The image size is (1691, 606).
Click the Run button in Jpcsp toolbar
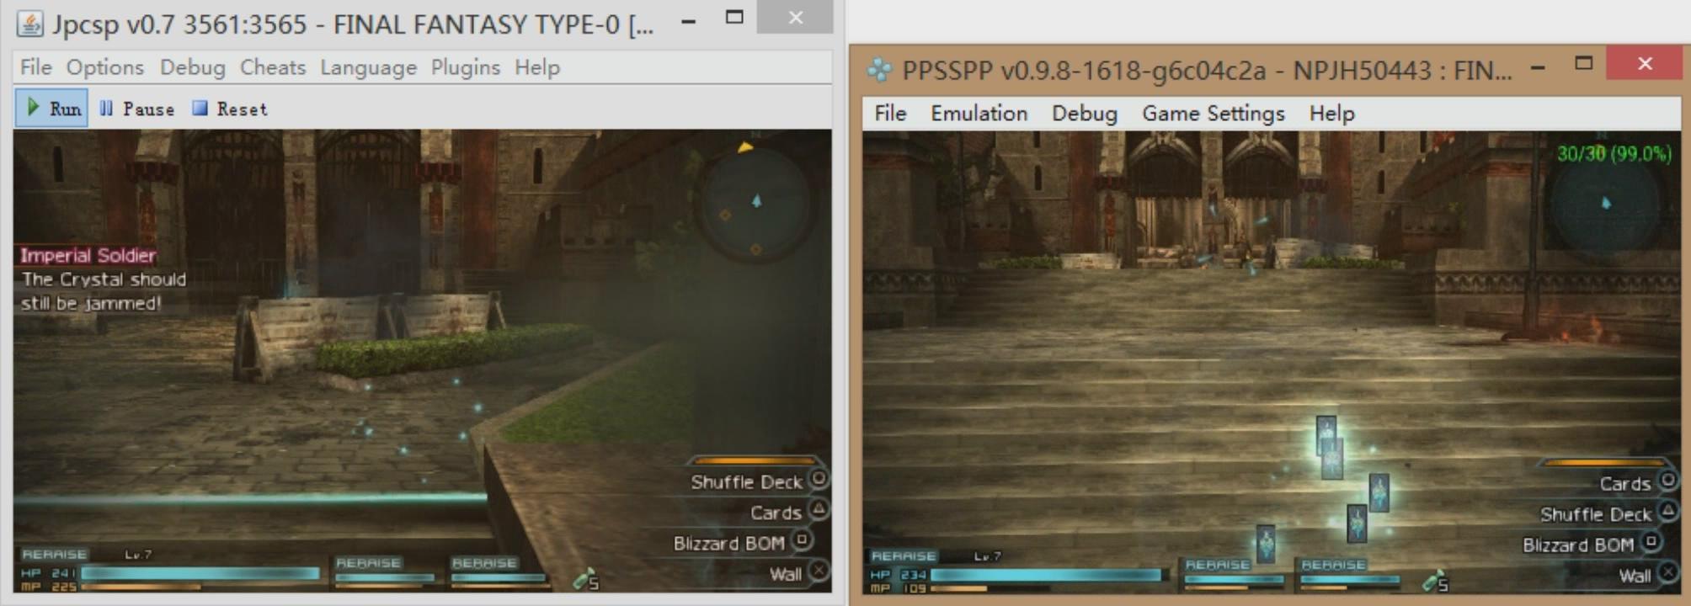(x=52, y=109)
